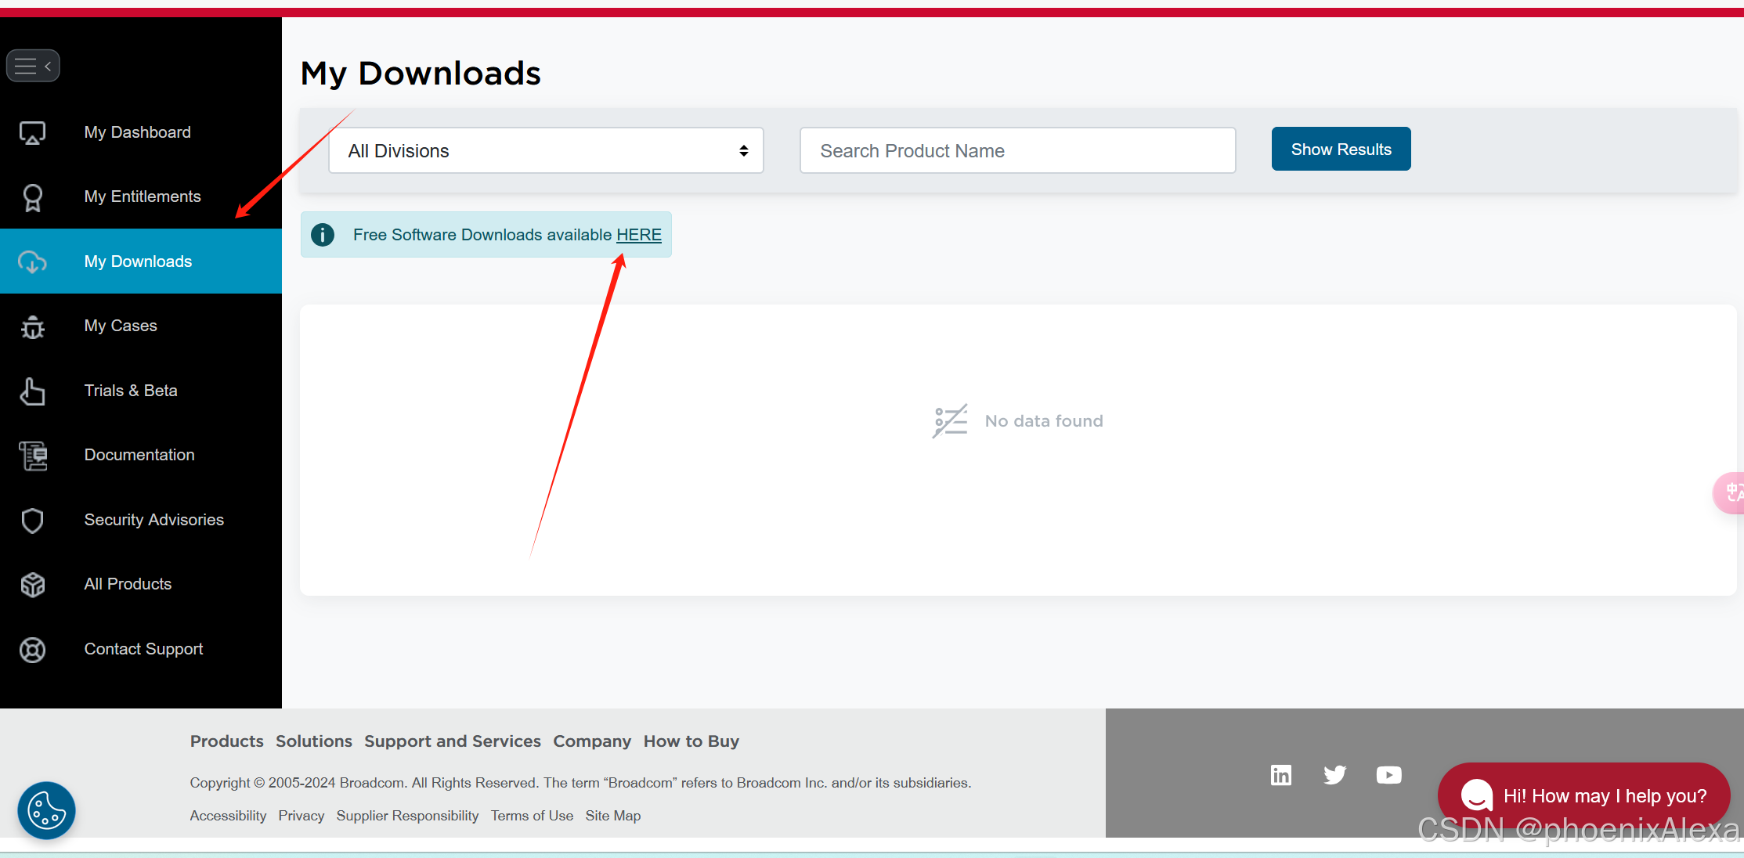
Task: Open Supplier Responsibility link
Action: click(x=407, y=816)
